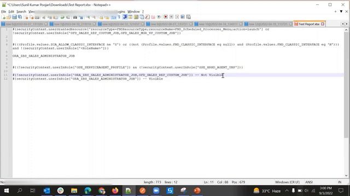Toggle the INS insert mode indicator
The width and height of the screenshot is (350, 196).
click(340, 182)
